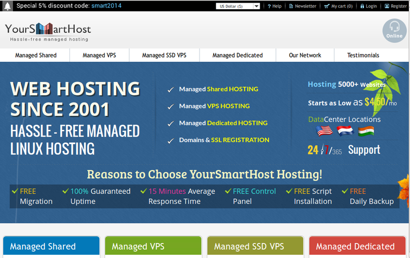Screen dimensions: 410x258
Task: Open the US Dollar currency dropdown
Action: point(238,7)
